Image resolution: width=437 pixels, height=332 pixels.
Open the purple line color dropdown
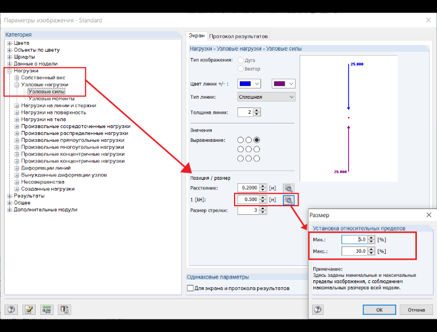pos(292,83)
